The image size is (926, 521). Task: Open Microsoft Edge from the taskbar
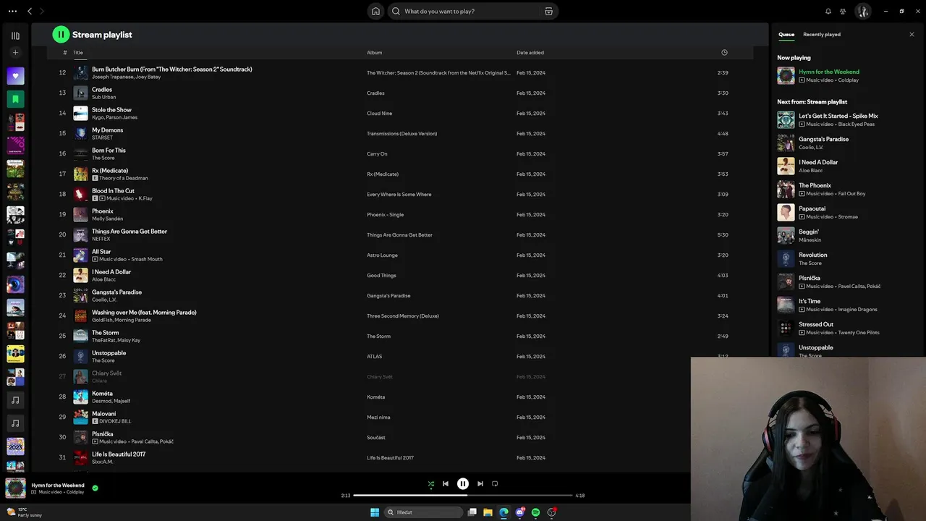tap(504, 512)
